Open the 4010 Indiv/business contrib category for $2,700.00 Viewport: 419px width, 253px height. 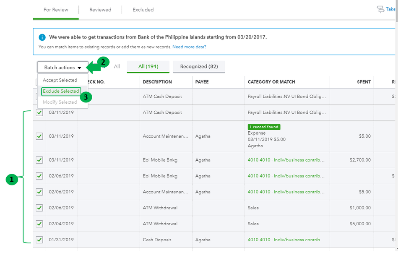(286, 160)
